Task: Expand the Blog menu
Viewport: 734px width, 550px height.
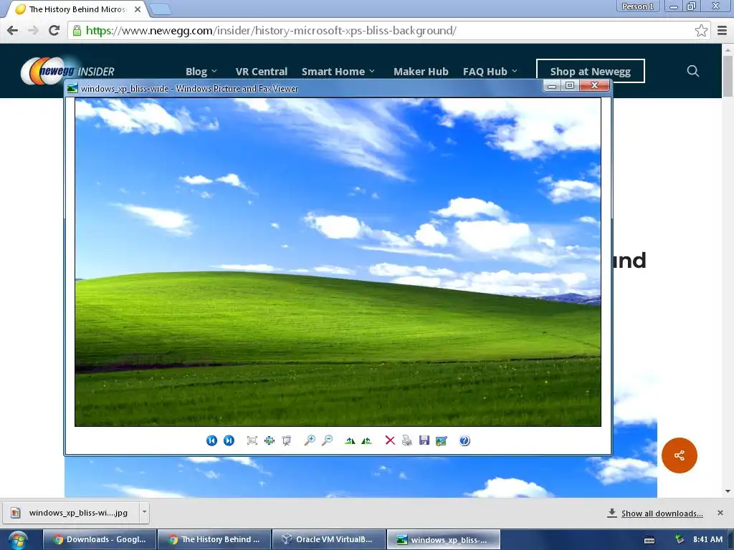Action: tap(201, 72)
